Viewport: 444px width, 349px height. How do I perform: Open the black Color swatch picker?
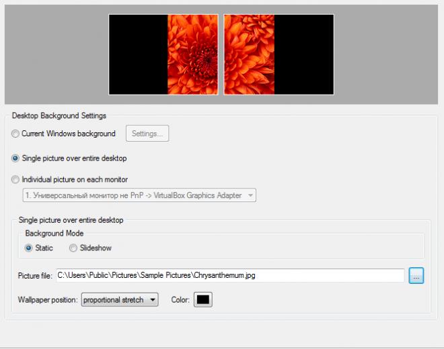tap(202, 300)
